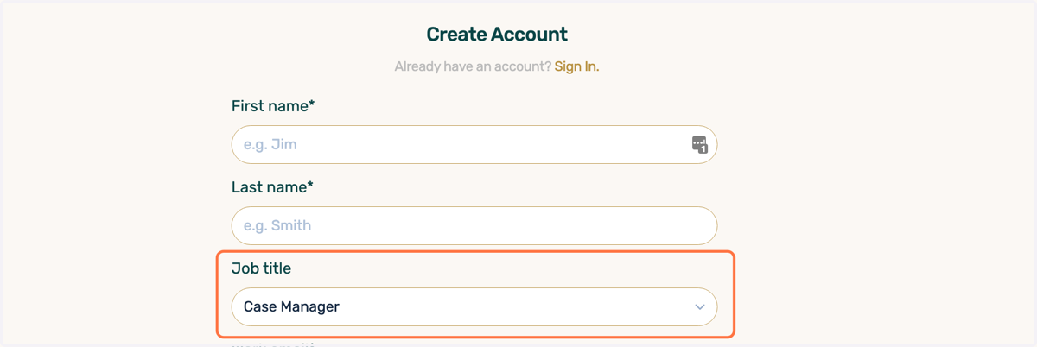
Task: Click the Job title label
Action: tap(261, 268)
